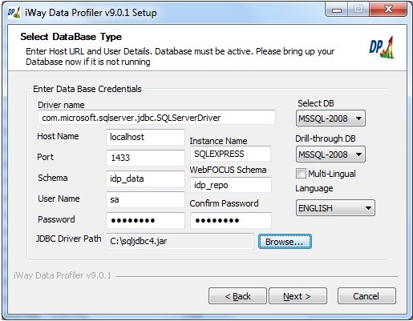The width and height of the screenshot is (413, 321).
Task: Click in the Driver name field
Action: [x=156, y=118]
